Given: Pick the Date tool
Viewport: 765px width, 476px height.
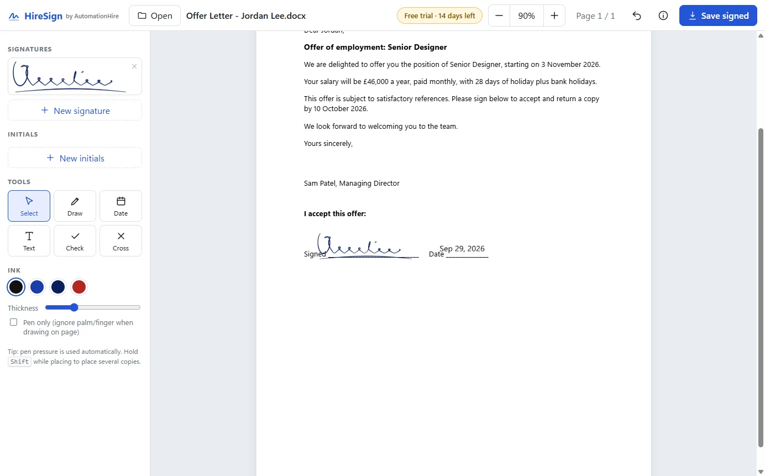Looking at the screenshot, I should (x=120, y=206).
